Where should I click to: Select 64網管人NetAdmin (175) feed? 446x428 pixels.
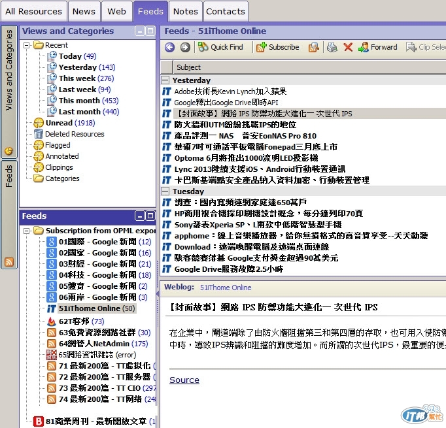[x=103, y=344]
